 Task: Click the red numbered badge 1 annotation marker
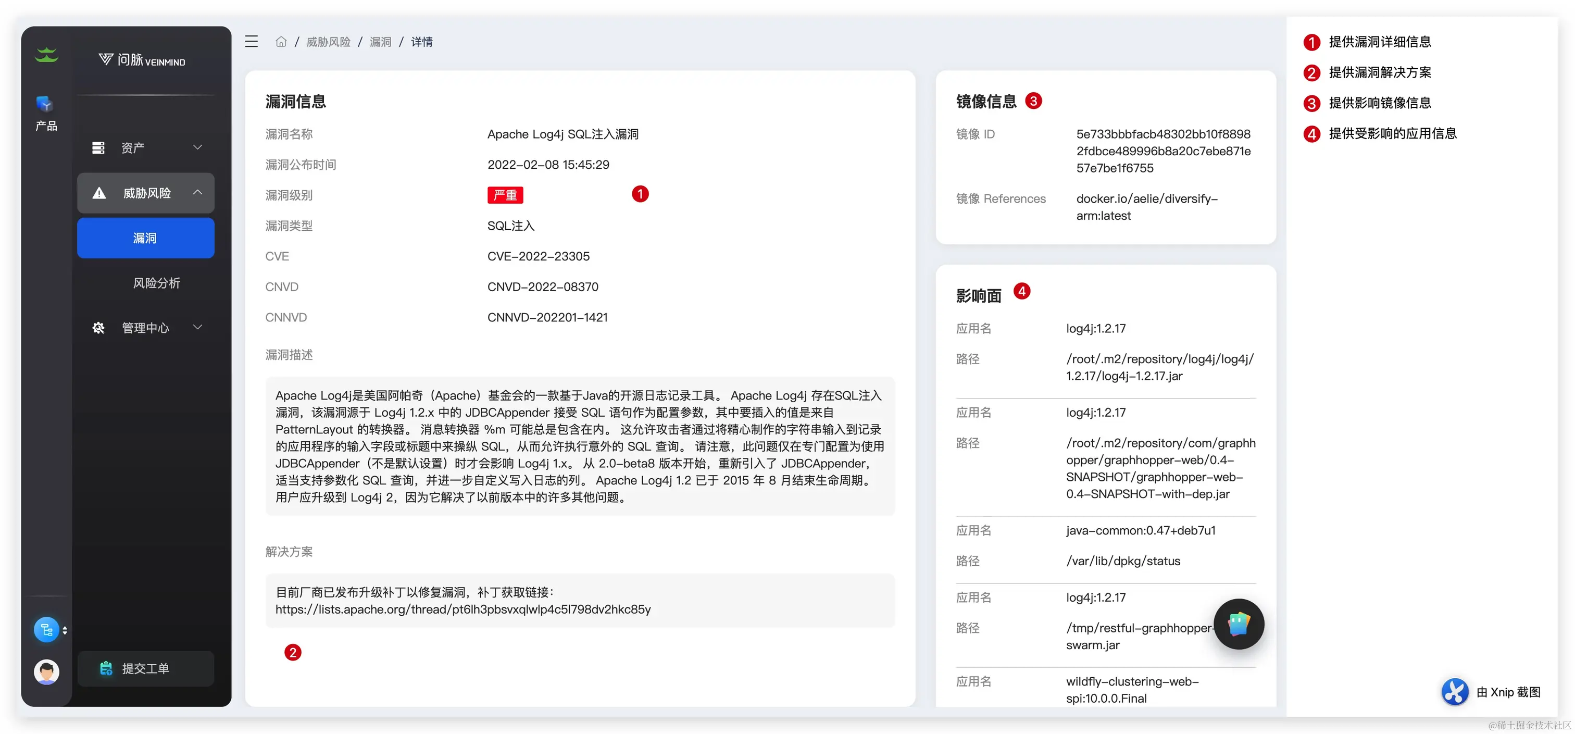click(640, 194)
